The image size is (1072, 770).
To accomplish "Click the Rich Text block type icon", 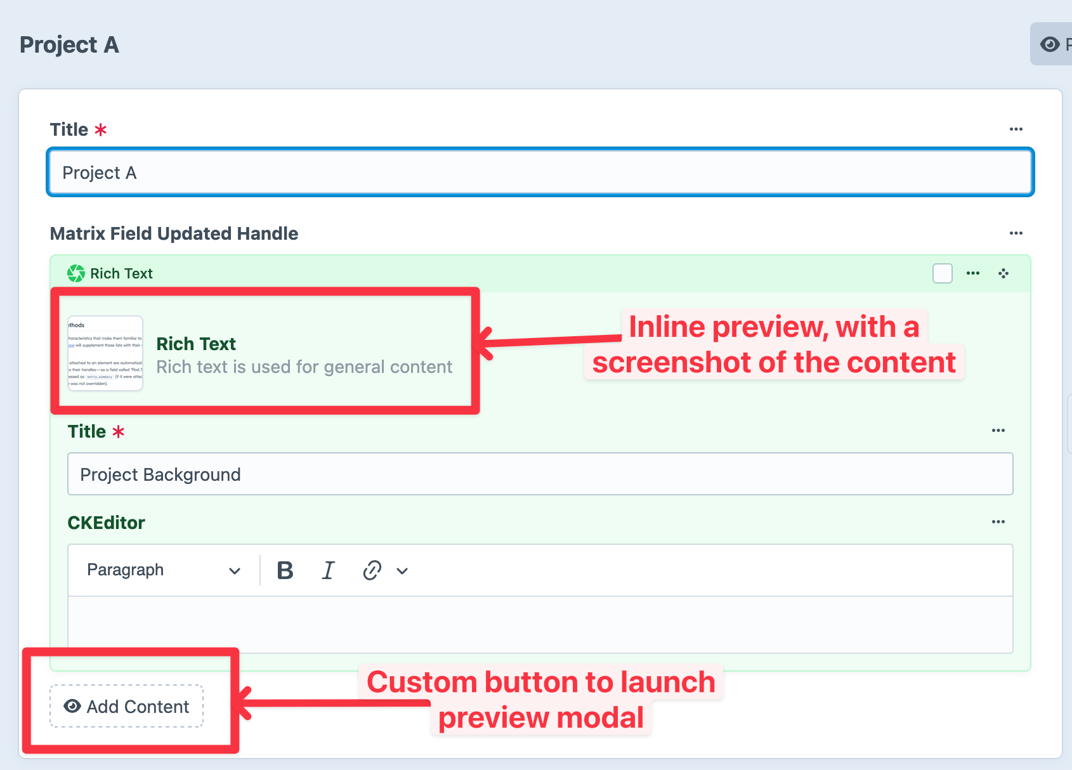I will click(76, 273).
